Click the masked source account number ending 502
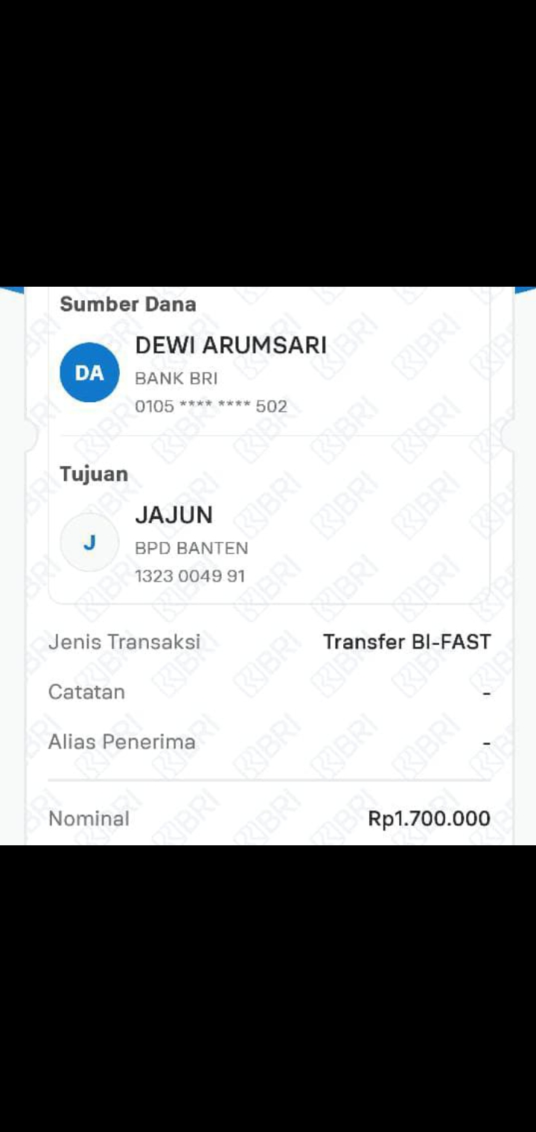Viewport: 536px width, 1132px height. 211,407
